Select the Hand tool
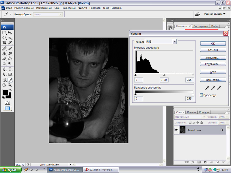 tap(4, 85)
